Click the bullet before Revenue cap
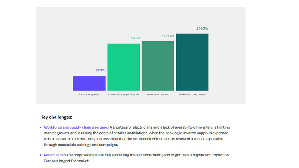This screenshot has width=299, height=168. [x=40, y=155]
